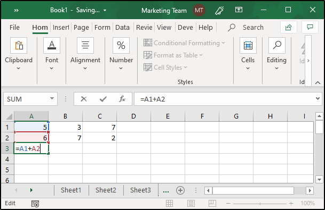The image size is (325, 210).
Task: Switch to Page Layout view
Action: tap(191, 204)
